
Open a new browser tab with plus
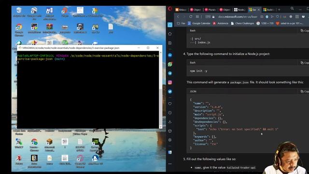coord(279,10)
